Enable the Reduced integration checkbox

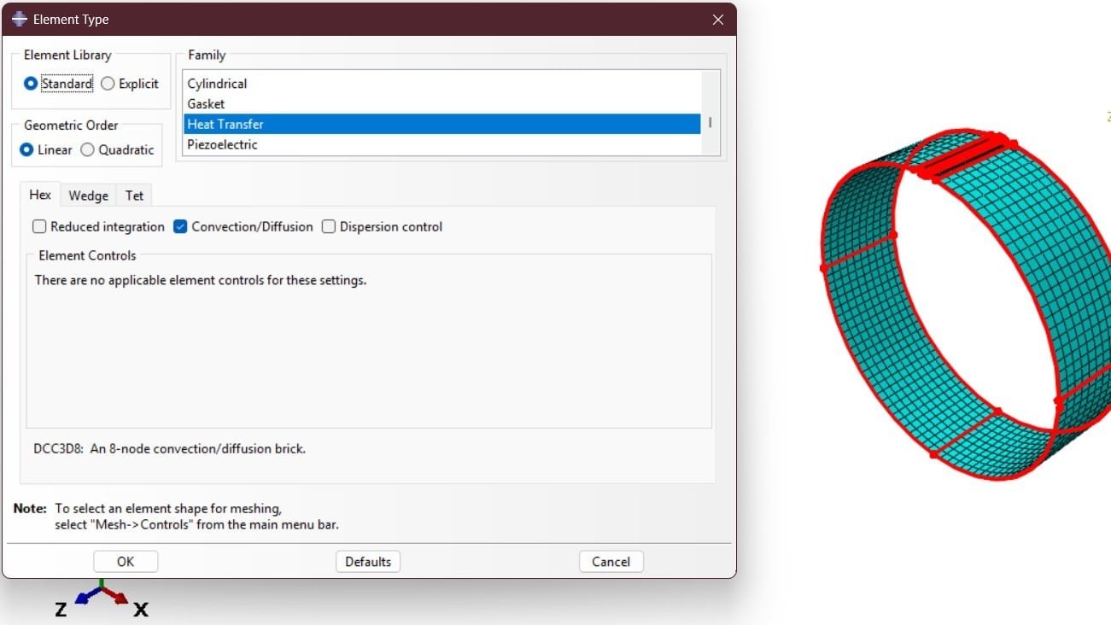tap(39, 227)
